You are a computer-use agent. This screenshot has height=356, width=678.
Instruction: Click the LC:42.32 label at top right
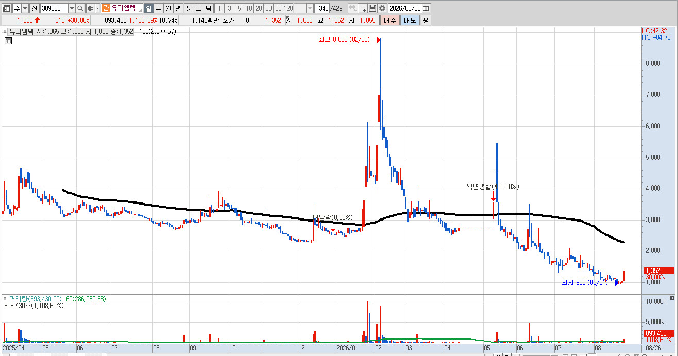(x=656, y=31)
